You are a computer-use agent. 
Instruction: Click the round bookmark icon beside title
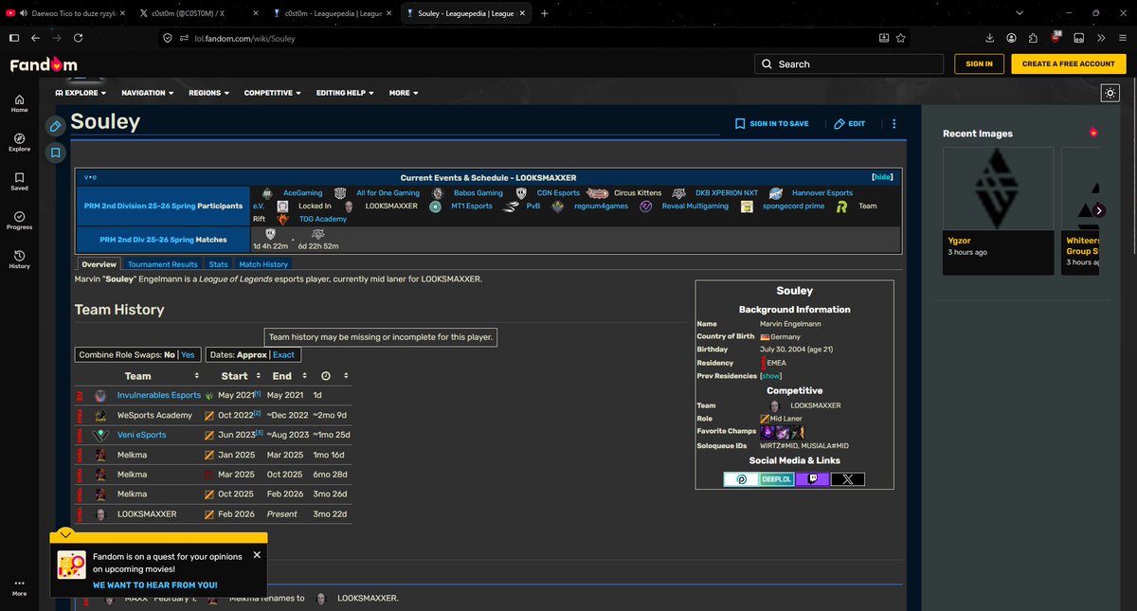56,152
